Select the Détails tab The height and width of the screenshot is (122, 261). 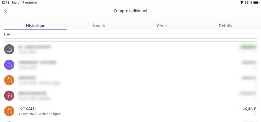[225, 26]
